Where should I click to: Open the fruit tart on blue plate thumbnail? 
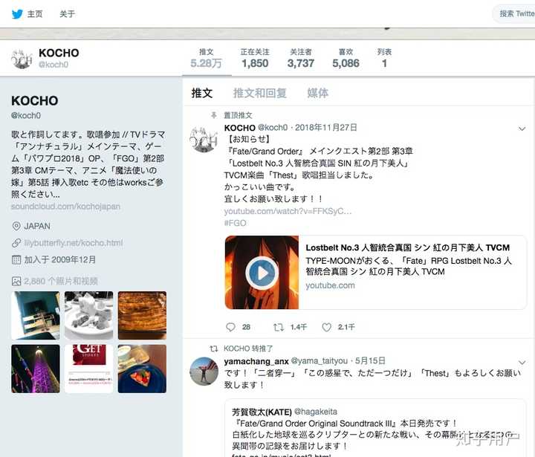(142, 369)
